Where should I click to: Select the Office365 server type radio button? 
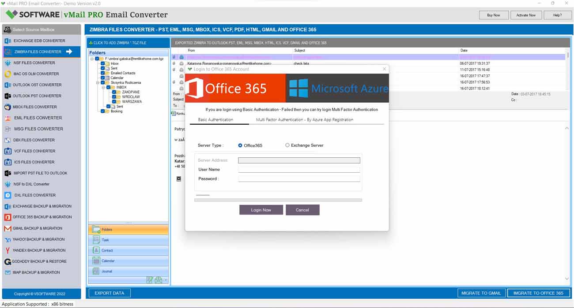[x=240, y=145]
